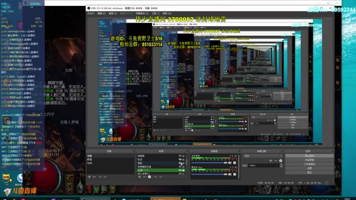Screen dimensions: 356x200
Task: Click the 开始录制 start recording button
Action: 309,160
